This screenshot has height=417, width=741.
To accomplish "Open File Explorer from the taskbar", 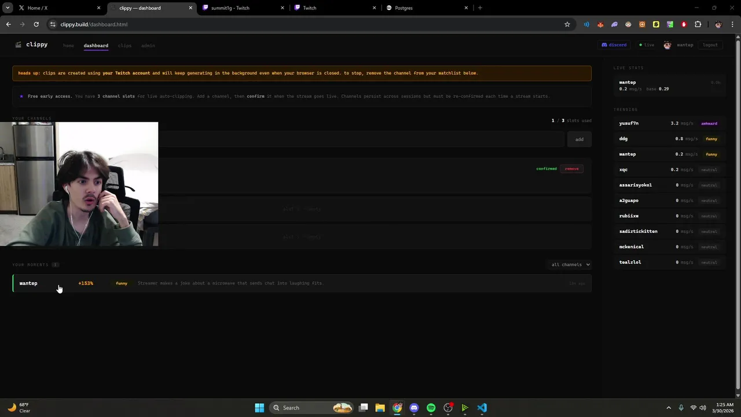I will [x=380, y=408].
